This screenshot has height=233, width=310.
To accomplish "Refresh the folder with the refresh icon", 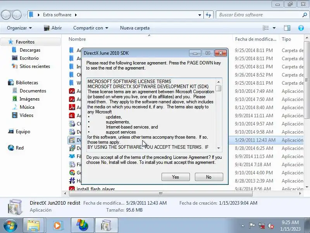I will pyautogui.click(x=208, y=15).
